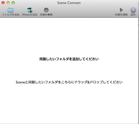This screenshot has width=139, height=124.
Task: Click the blank white area above the bold heading
Action: pyautogui.click(x=69, y=37)
